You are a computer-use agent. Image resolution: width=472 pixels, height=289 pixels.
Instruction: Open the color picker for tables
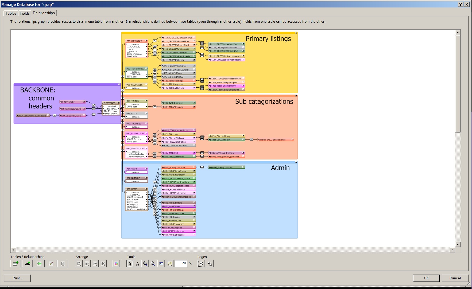(x=116, y=264)
